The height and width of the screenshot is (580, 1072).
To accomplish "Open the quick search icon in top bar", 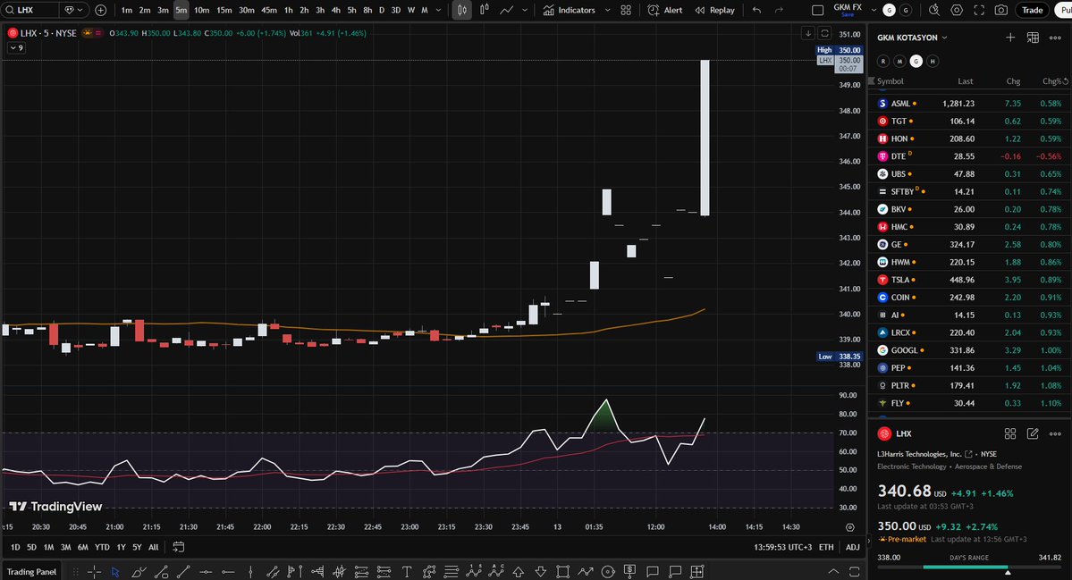I will [934, 10].
